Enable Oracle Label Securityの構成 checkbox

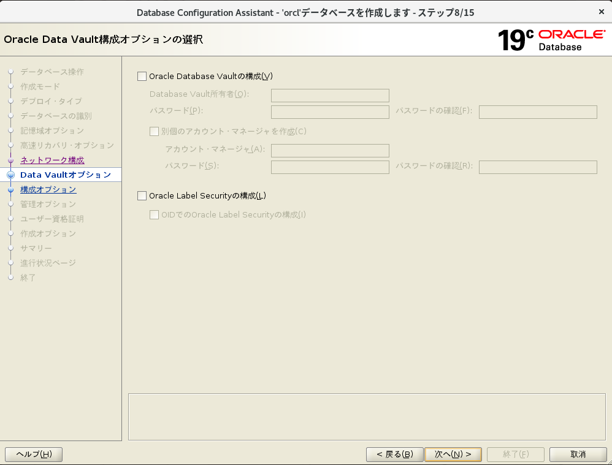pyautogui.click(x=142, y=196)
